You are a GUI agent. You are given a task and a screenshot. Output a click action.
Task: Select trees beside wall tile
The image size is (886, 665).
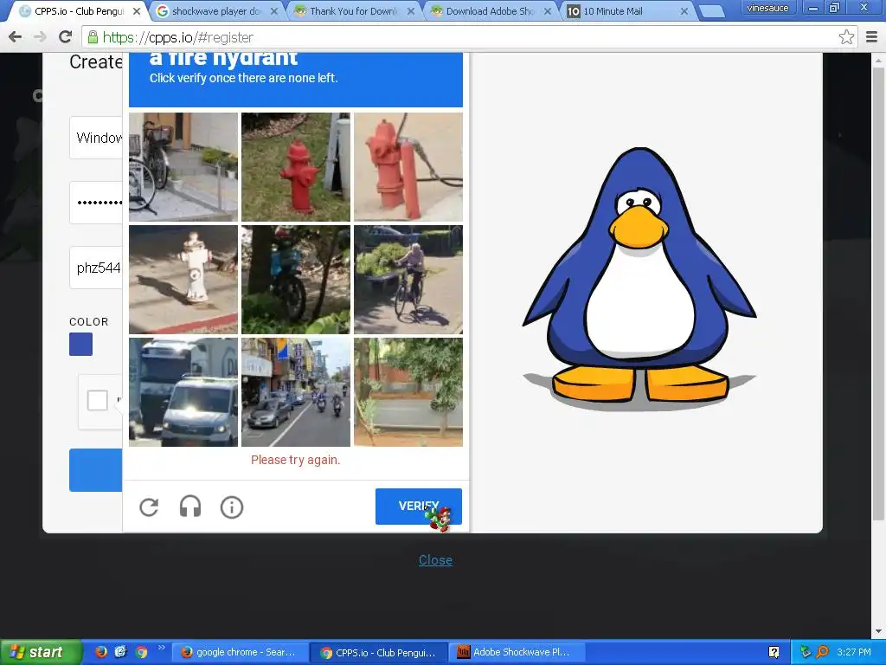[x=408, y=392]
